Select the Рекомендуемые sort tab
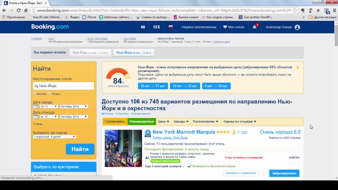Screen dimensions: 338x190 tap(142, 121)
